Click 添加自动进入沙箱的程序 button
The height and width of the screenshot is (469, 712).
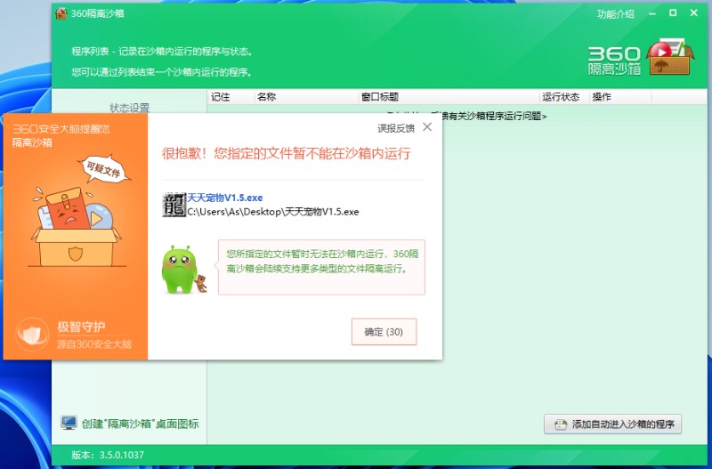612,425
